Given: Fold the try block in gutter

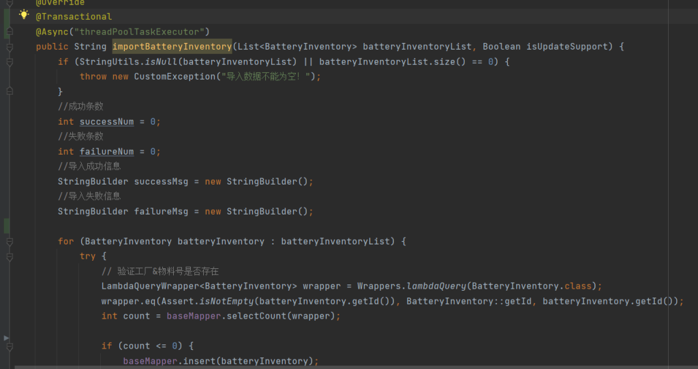Looking at the screenshot, I should 10,257.
